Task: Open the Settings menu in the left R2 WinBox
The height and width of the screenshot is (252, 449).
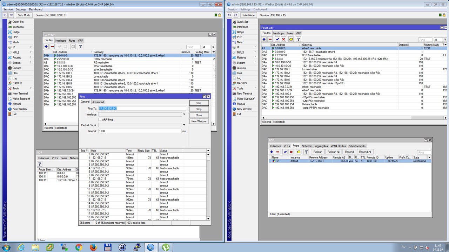Action: coord(21,9)
